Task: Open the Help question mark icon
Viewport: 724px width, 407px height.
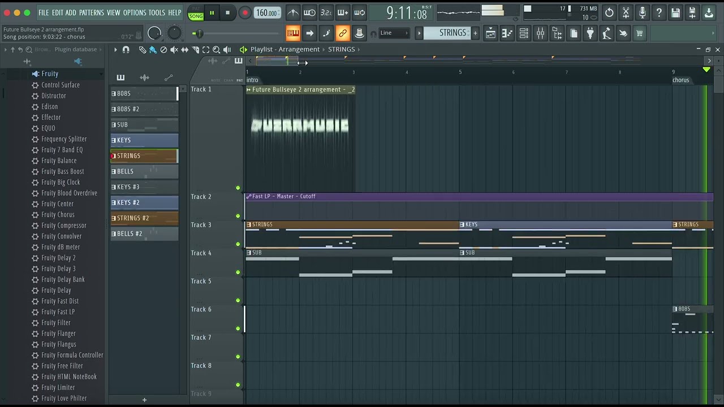Action: coord(659,12)
